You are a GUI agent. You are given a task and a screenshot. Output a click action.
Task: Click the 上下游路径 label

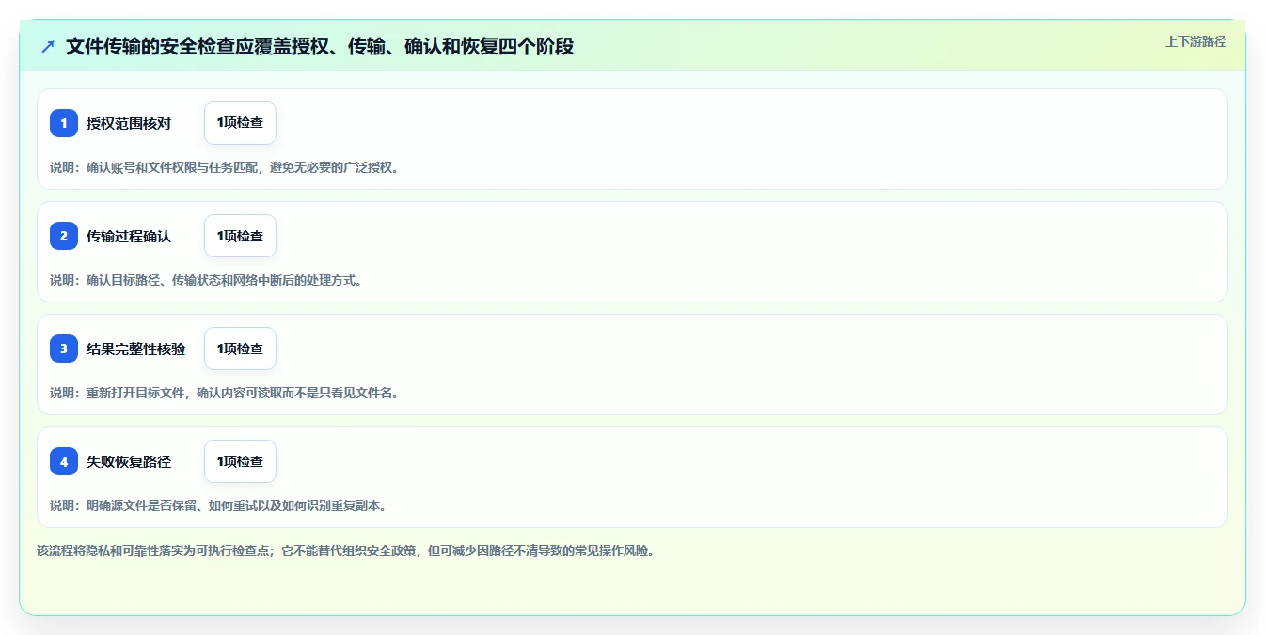tap(1195, 41)
